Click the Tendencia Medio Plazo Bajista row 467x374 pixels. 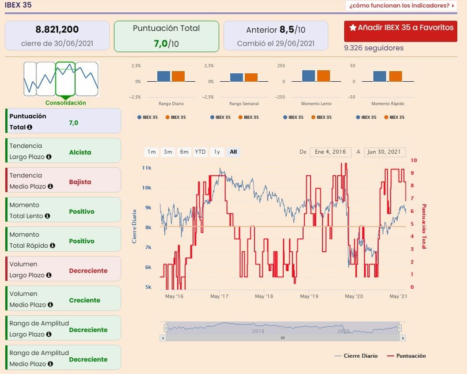[x=63, y=180]
